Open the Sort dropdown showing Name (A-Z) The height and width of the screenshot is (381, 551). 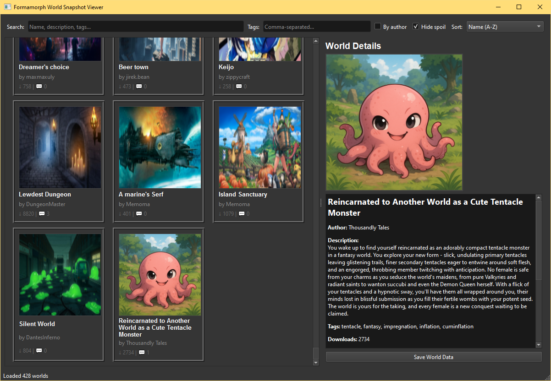505,27
